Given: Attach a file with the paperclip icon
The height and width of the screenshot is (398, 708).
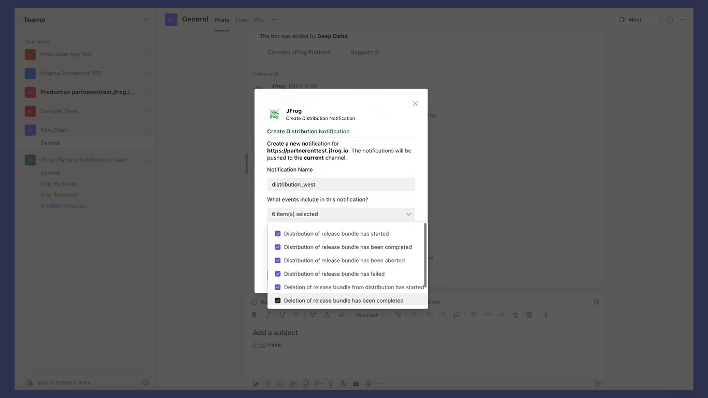Looking at the screenshot, I should pyautogui.click(x=268, y=383).
